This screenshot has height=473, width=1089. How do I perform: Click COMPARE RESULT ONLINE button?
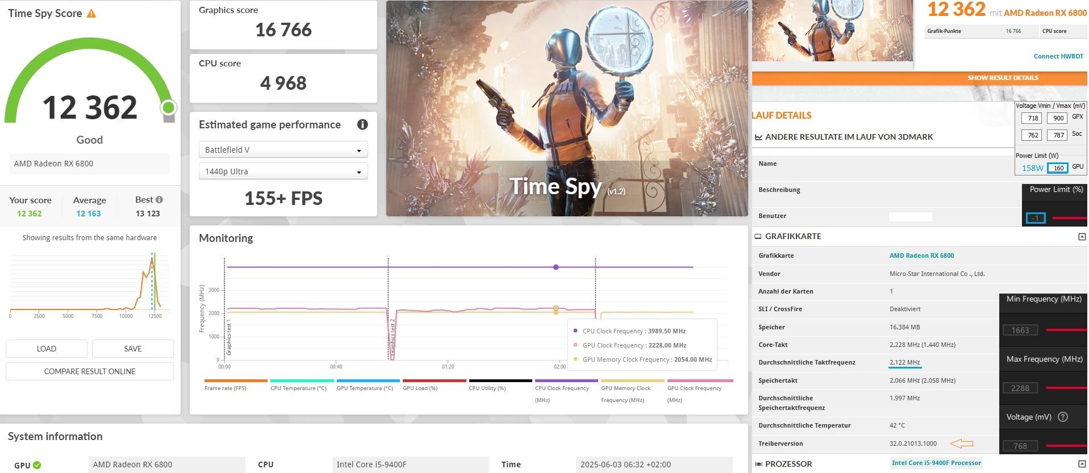(x=90, y=371)
